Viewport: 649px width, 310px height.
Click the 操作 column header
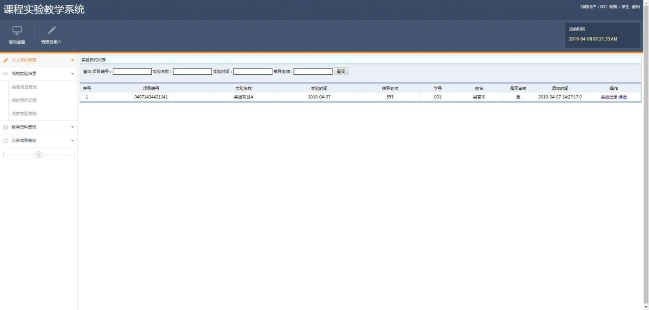tap(614, 88)
